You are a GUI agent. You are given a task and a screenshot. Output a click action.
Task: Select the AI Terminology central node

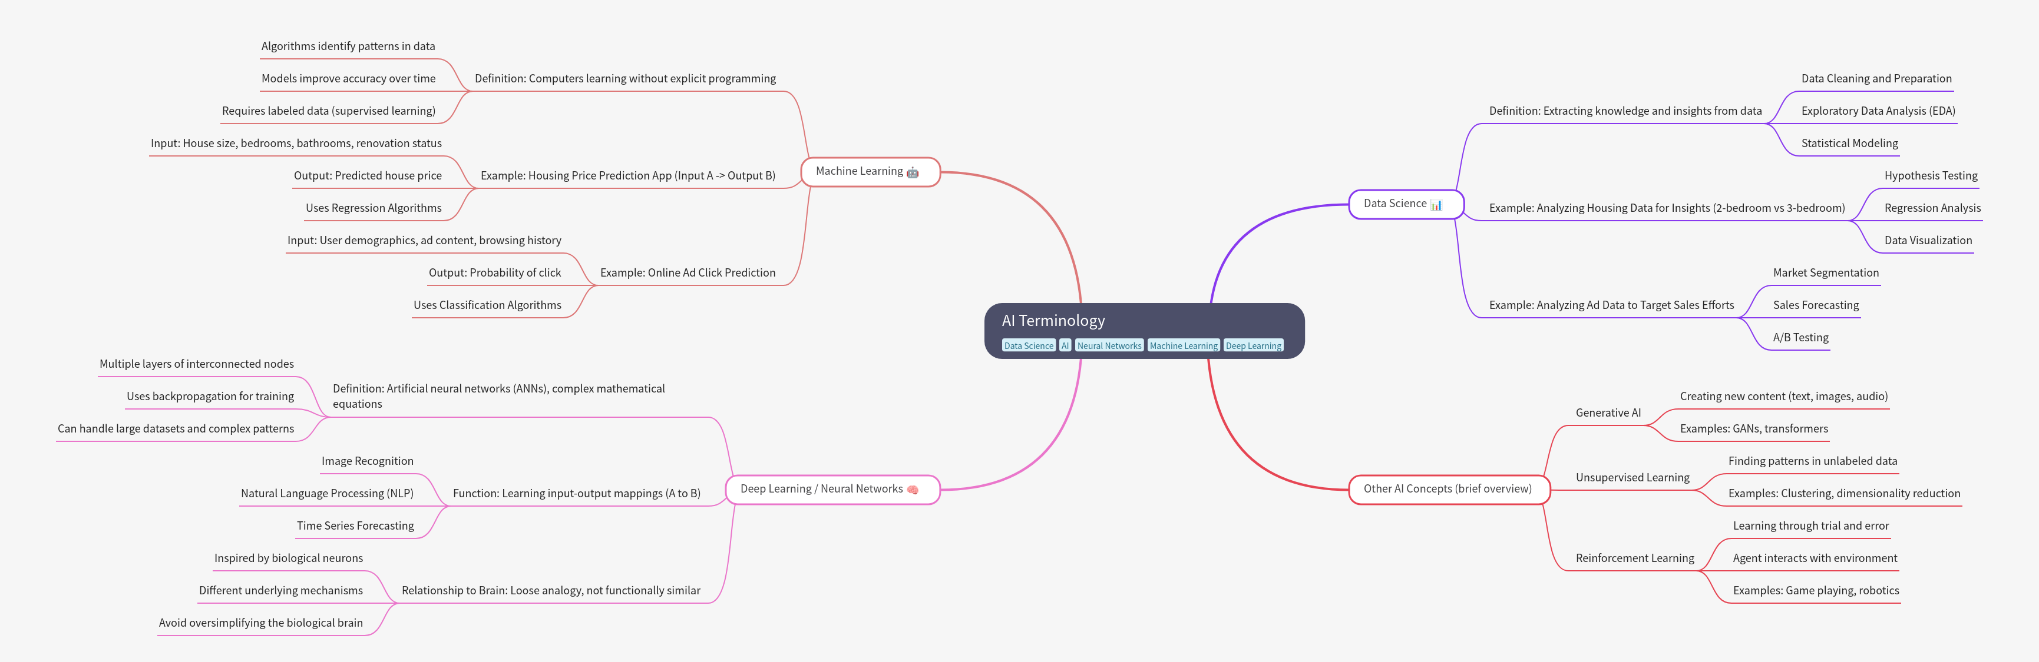click(1145, 331)
